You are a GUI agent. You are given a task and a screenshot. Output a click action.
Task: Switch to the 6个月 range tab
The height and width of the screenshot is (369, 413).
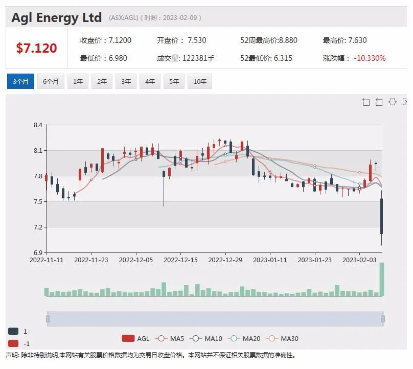(51, 81)
